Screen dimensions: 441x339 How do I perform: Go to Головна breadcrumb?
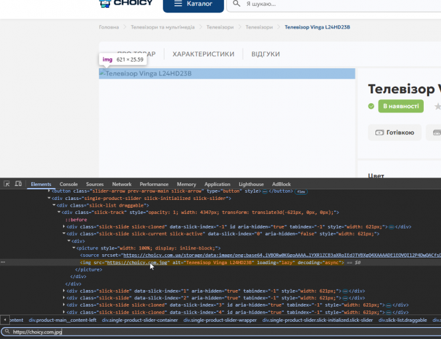[109, 27]
